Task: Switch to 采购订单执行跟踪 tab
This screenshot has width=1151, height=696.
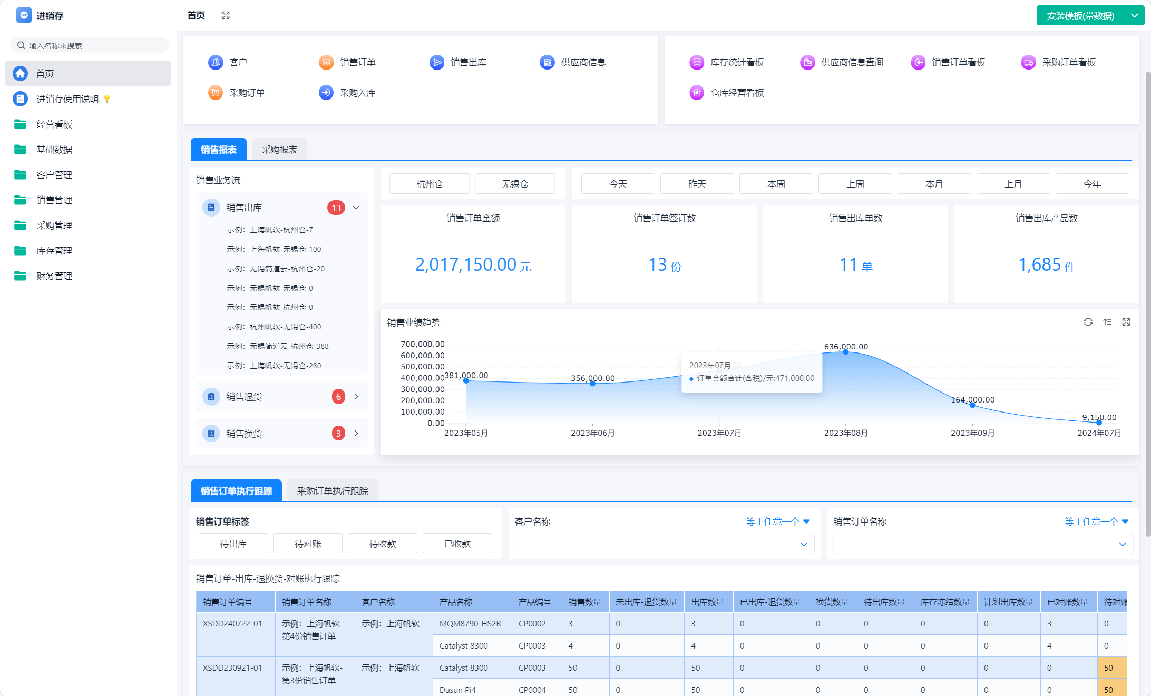Action: [x=332, y=491]
